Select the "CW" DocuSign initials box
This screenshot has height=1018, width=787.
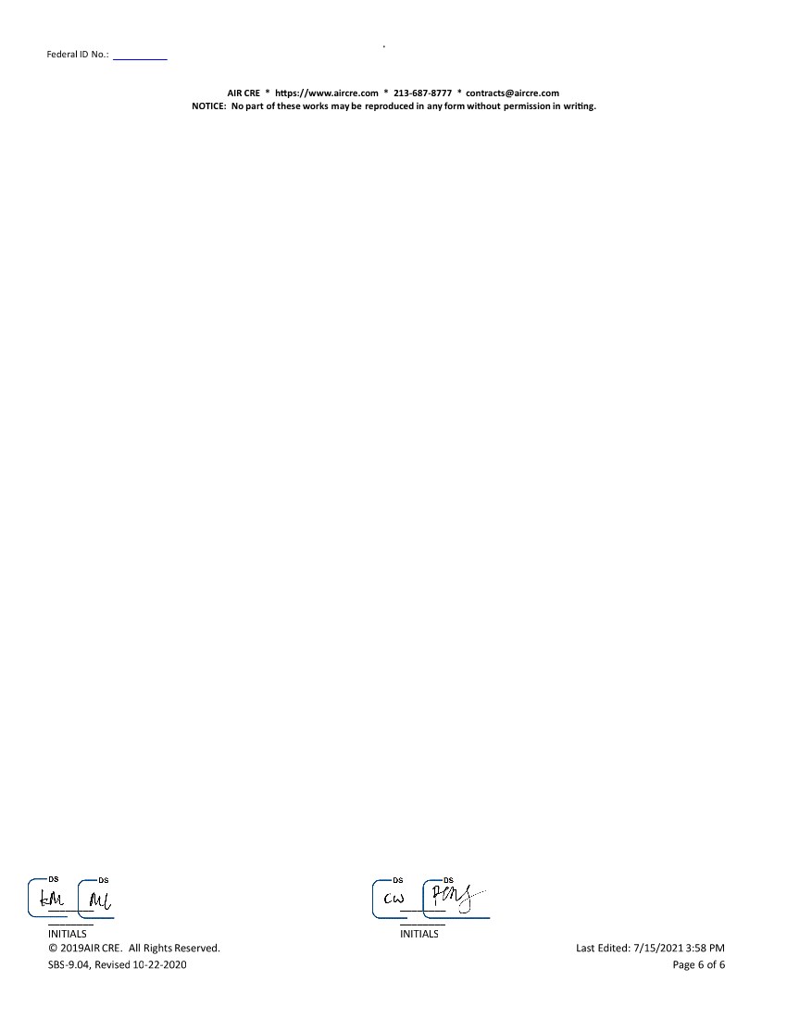click(394, 900)
